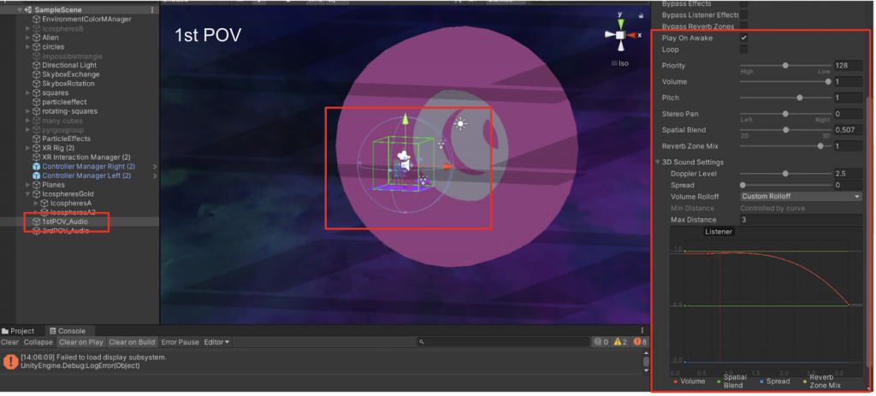Image resolution: width=876 pixels, height=396 pixels.
Task: Uncheck the Play On Awake checkbox
Action: pos(743,38)
